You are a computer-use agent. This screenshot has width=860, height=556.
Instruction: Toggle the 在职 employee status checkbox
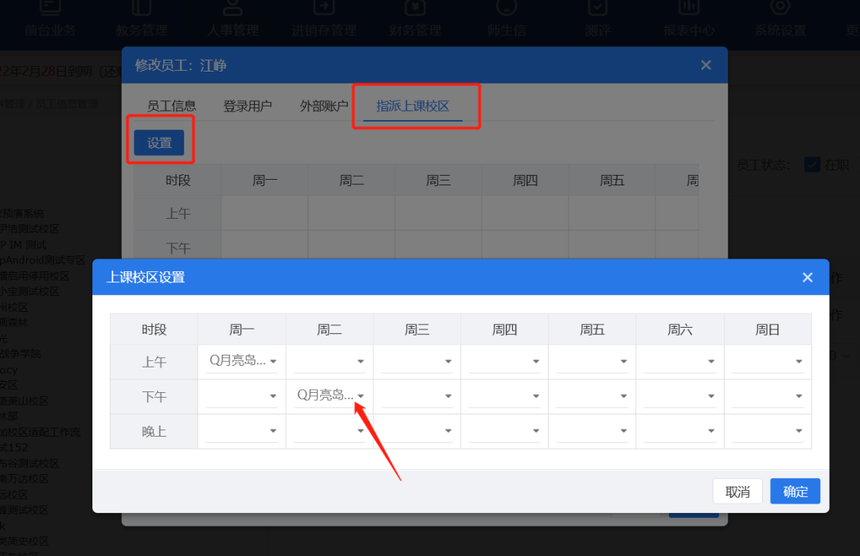click(x=812, y=165)
